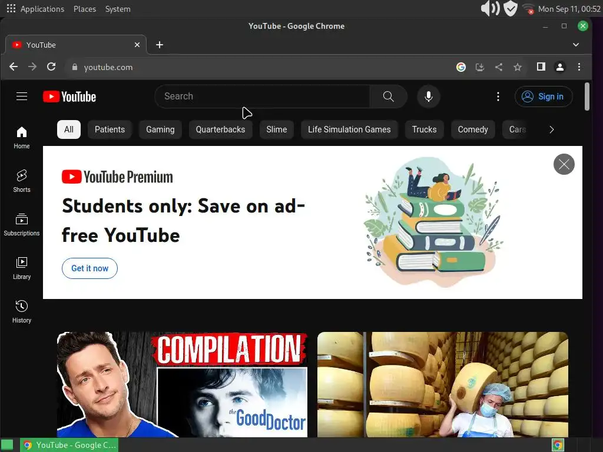Click the Sign in button
Screen dimensions: 603x452
[x=544, y=97]
